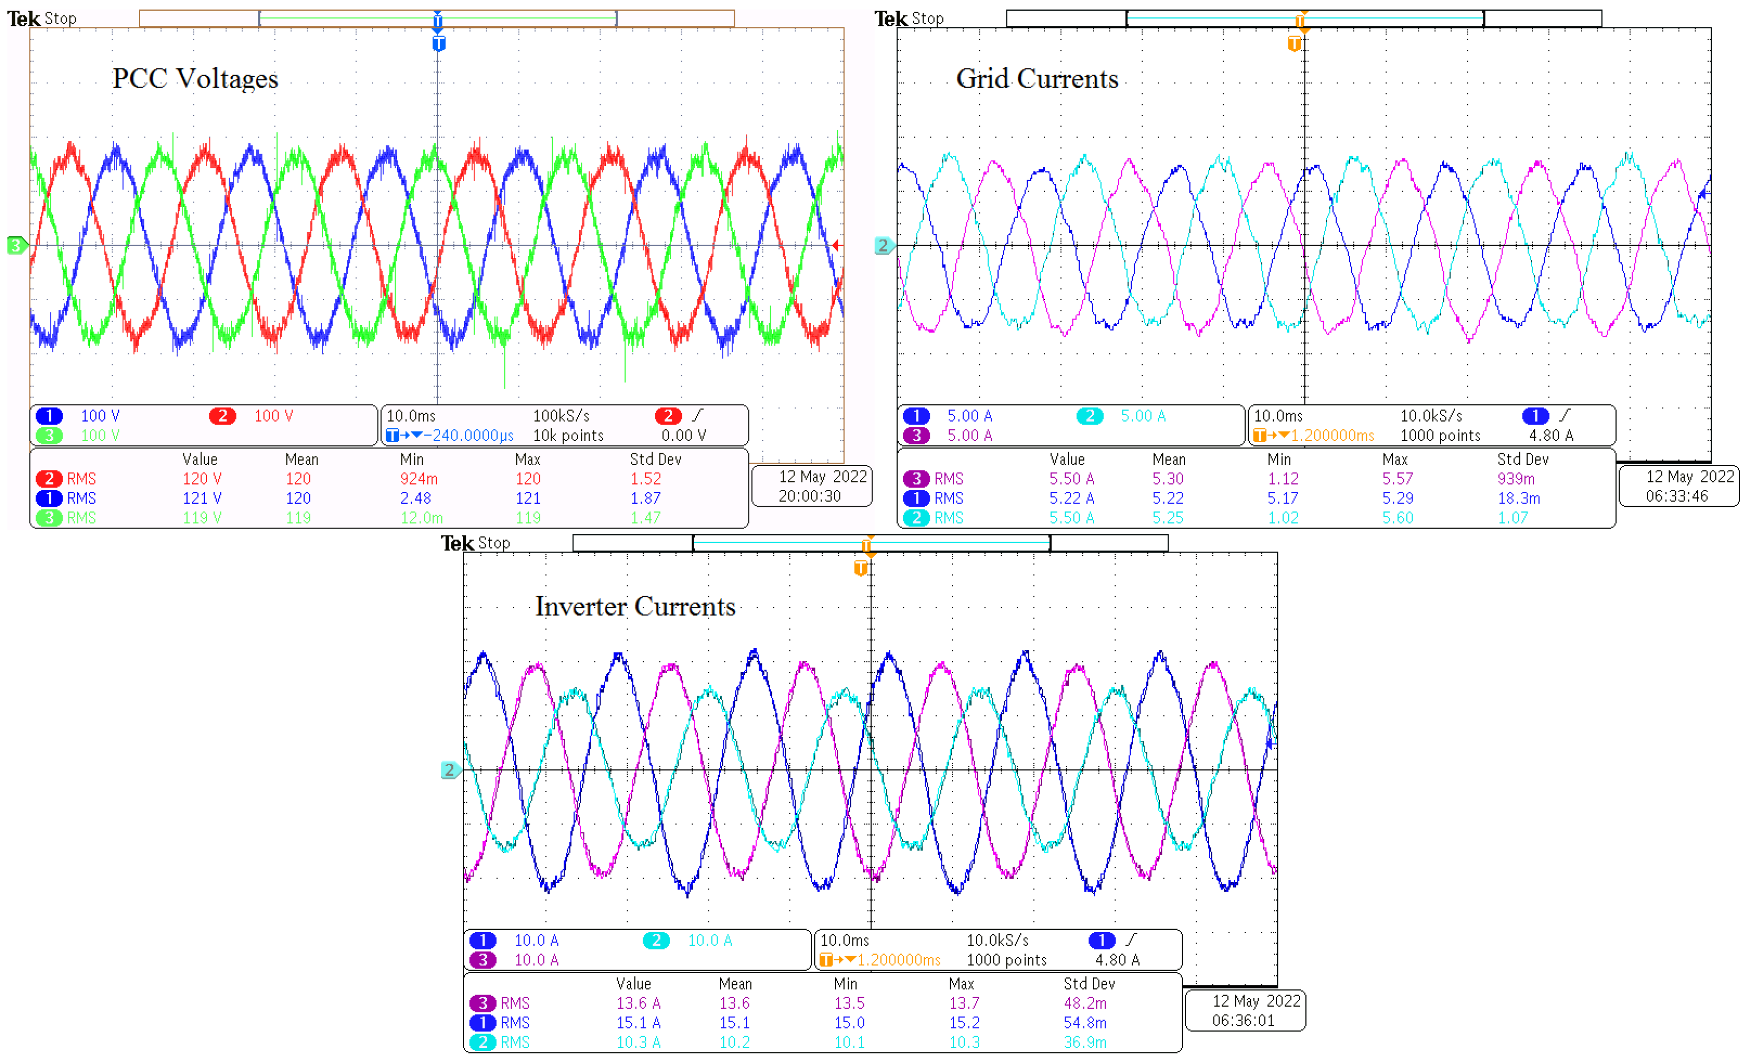Click orange trigger T marker in Grid Currents
Image resolution: width=1745 pixels, height=1059 pixels.
pyautogui.click(x=1294, y=44)
